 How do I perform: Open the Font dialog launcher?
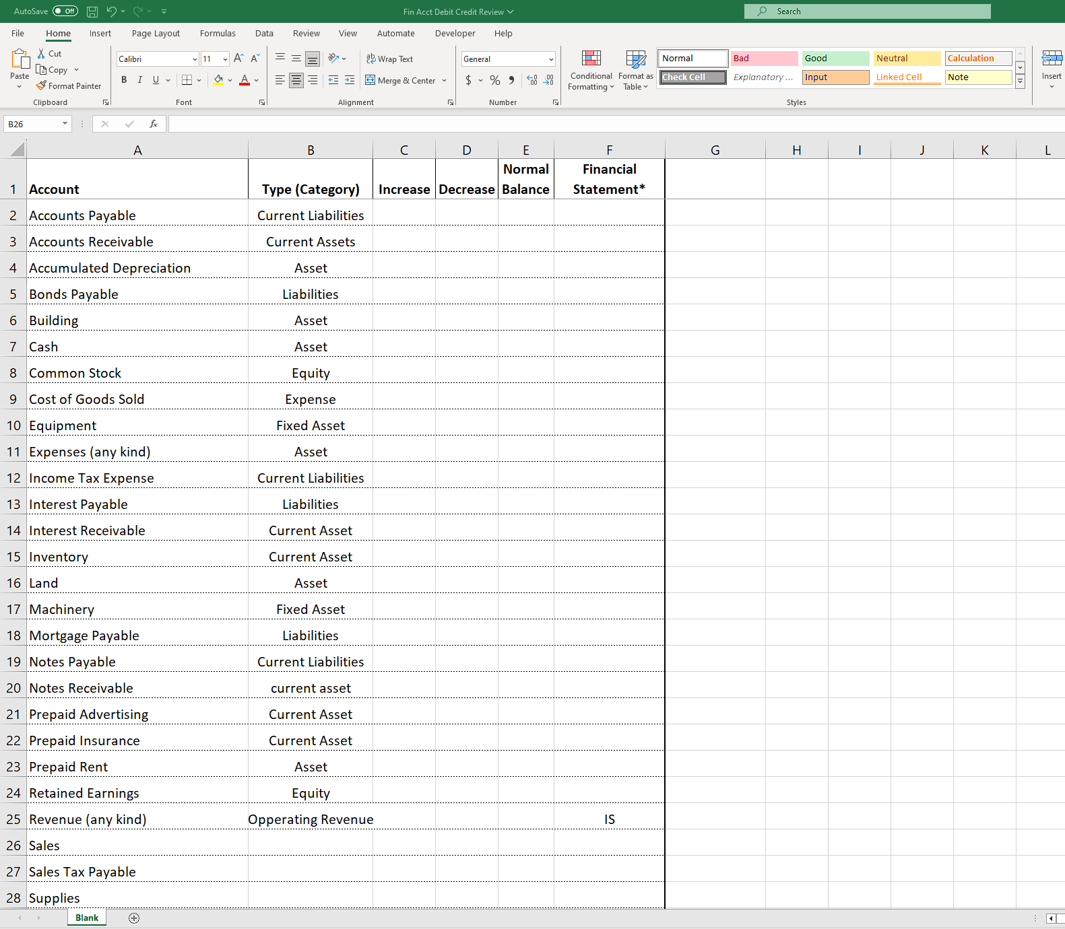(262, 102)
